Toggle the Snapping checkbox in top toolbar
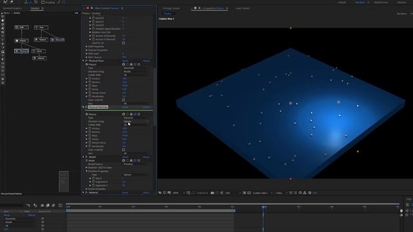This screenshot has width=413, height=232. click(x=43, y=3)
